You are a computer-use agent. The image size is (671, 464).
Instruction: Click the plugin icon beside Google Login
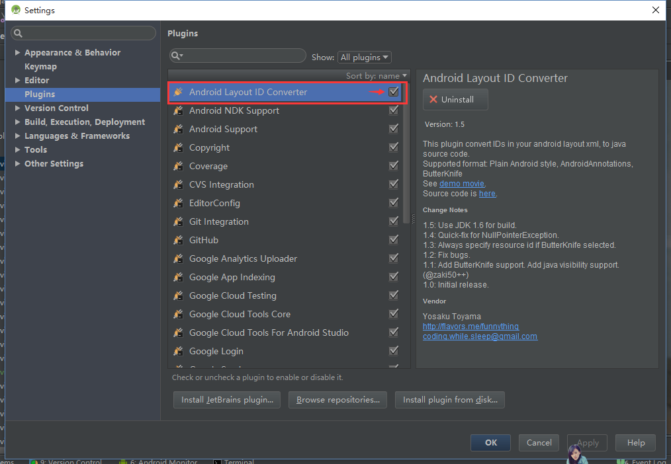[178, 351]
